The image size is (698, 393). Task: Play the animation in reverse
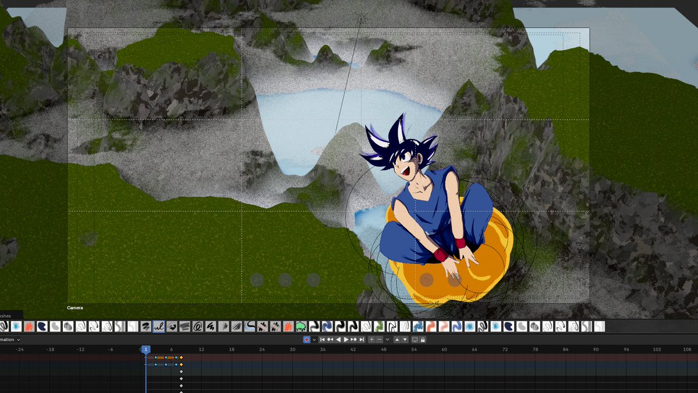pos(338,339)
